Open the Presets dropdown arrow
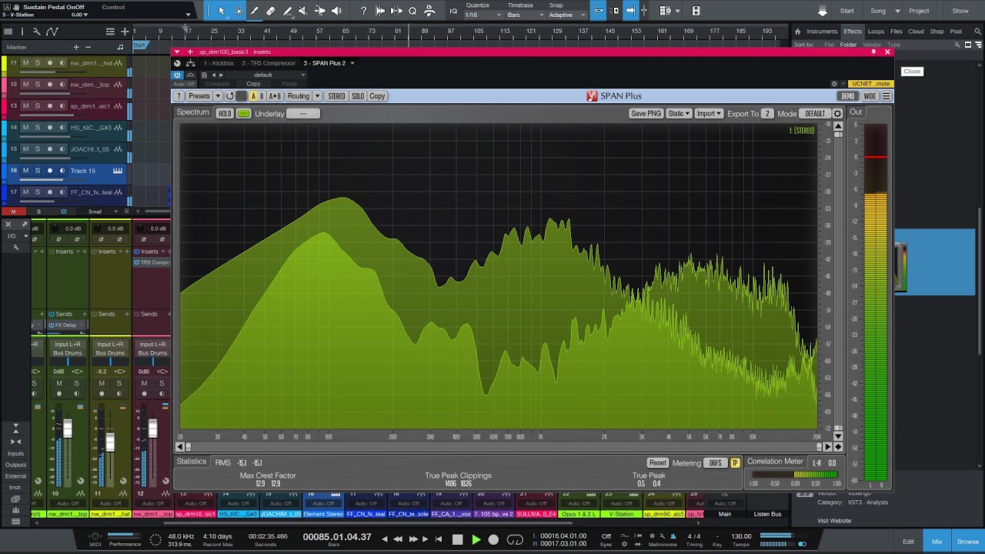This screenshot has width=985, height=554. [218, 96]
